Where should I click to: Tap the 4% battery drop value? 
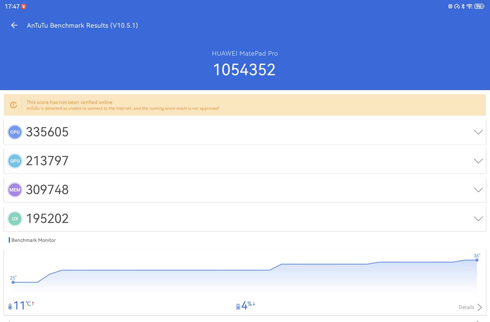click(x=248, y=305)
